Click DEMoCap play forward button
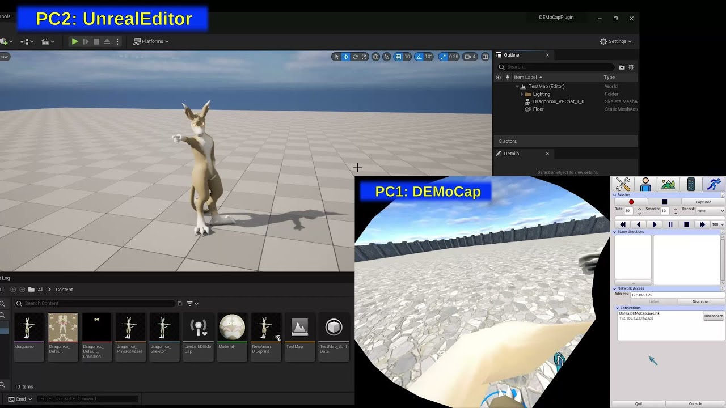726x408 pixels. point(655,224)
